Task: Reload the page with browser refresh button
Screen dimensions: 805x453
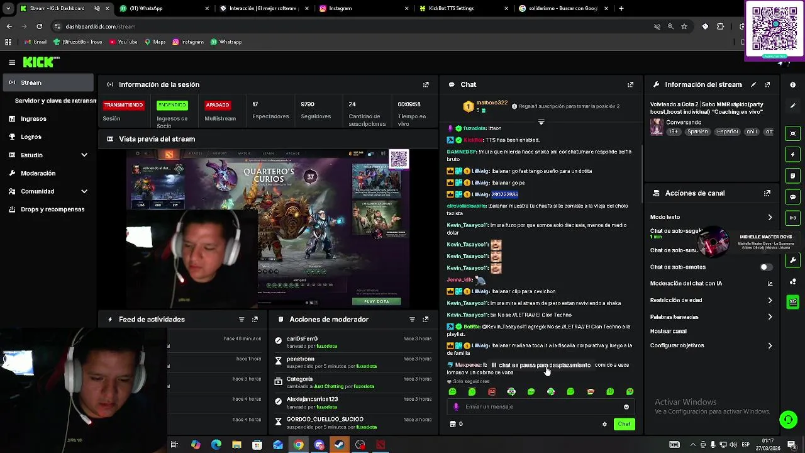Action: click(39, 26)
